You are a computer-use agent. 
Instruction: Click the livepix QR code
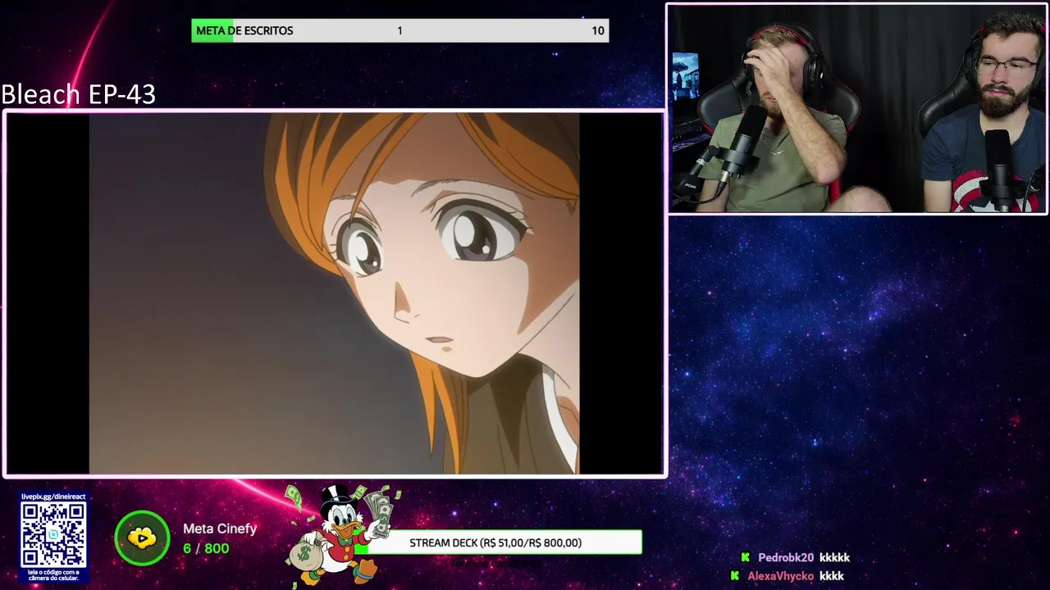point(53,535)
